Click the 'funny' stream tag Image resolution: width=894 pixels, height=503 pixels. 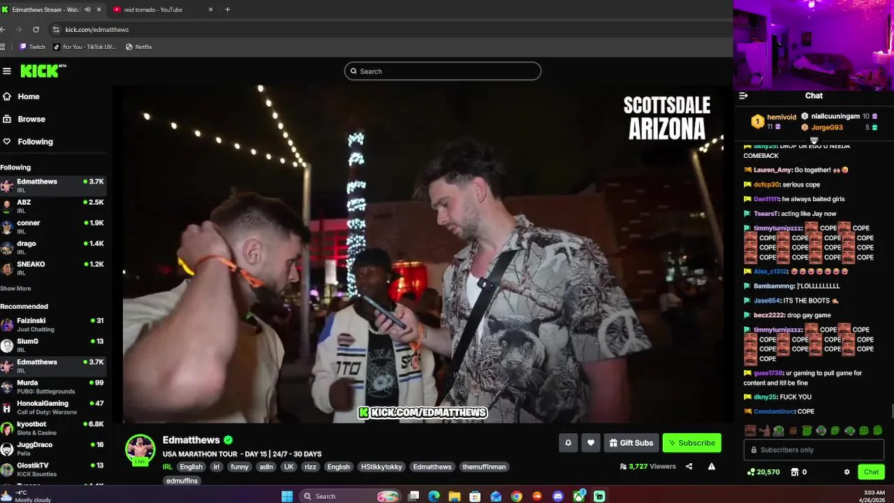240,467
